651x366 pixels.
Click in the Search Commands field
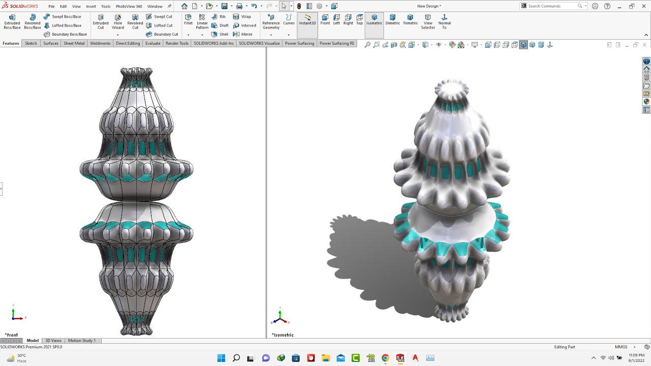(553, 6)
